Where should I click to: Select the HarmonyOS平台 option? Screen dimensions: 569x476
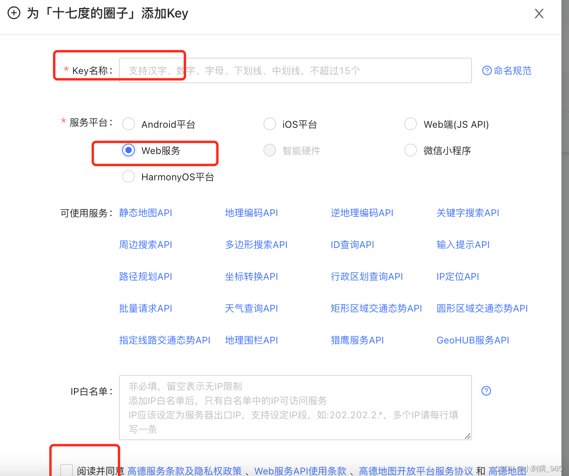click(x=128, y=176)
